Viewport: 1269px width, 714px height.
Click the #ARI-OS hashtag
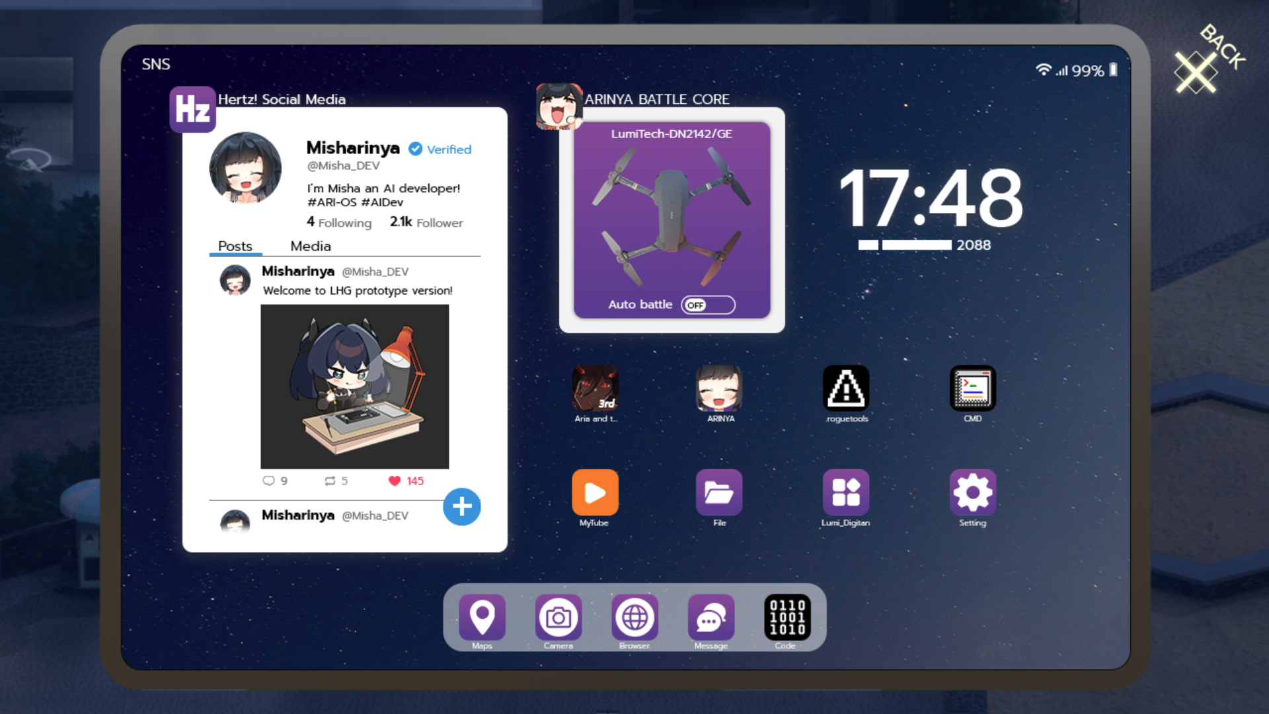pyautogui.click(x=332, y=203)
